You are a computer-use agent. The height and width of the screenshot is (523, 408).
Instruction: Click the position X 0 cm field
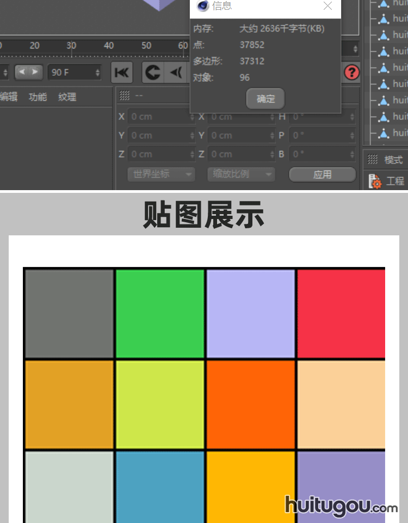[161, 117]
